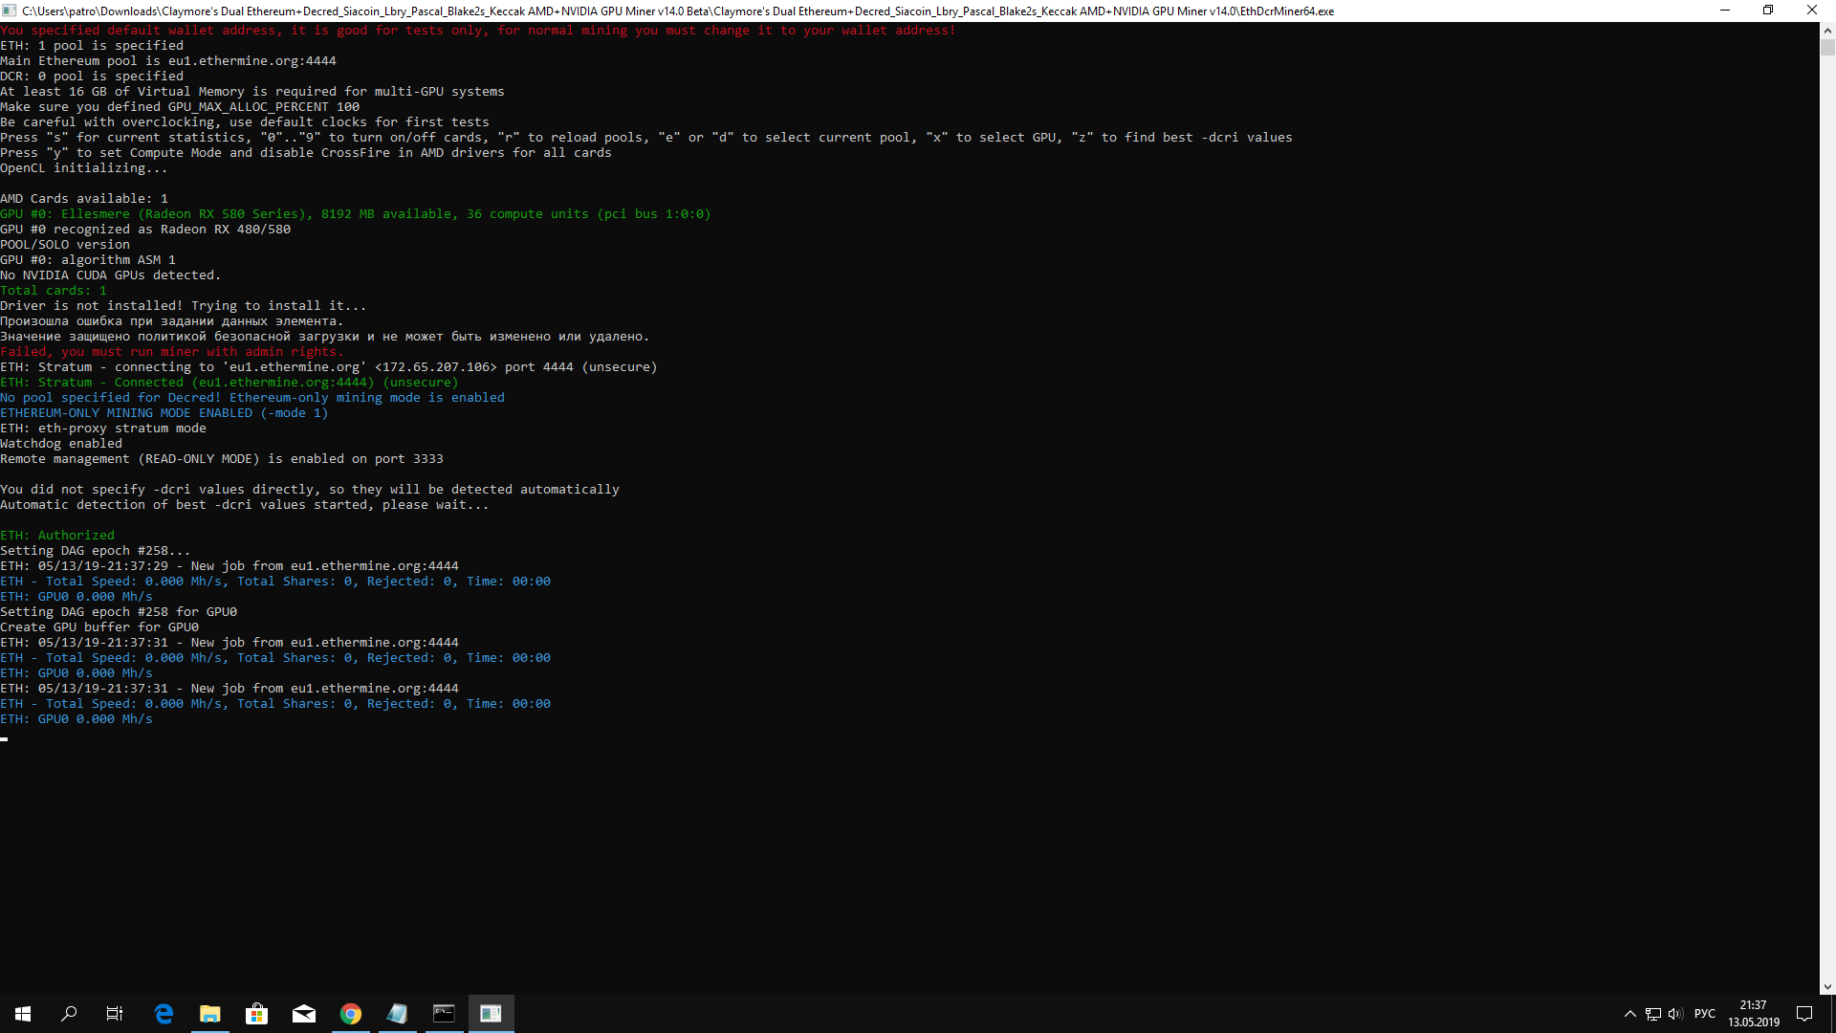Click 'Driver is not installed! Trying to install it...'
1836x1033 pixels.
pos(184,306)
